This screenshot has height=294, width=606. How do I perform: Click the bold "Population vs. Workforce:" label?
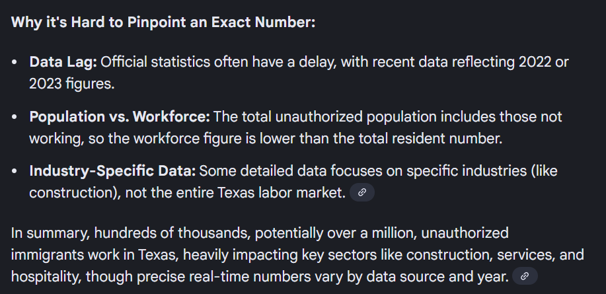click(x=120, y=117)
